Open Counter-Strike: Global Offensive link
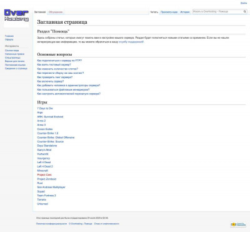 tap(56, 138)
